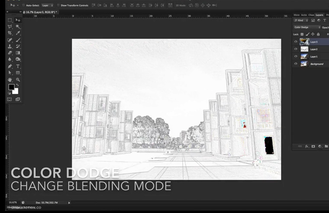Hide Layer3 using eye icon

(x=296, y=42)
